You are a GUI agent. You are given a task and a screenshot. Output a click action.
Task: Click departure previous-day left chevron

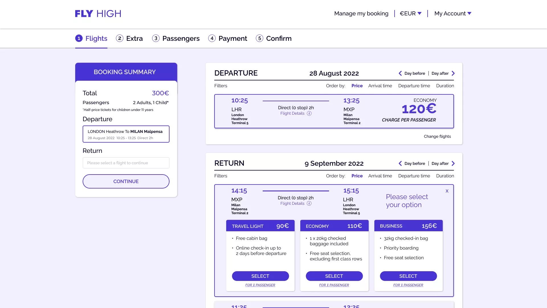coord(400,73)
